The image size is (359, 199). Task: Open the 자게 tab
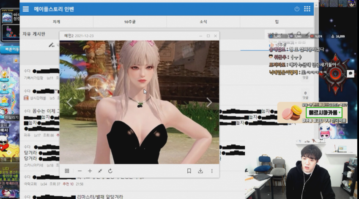[56, 22]
